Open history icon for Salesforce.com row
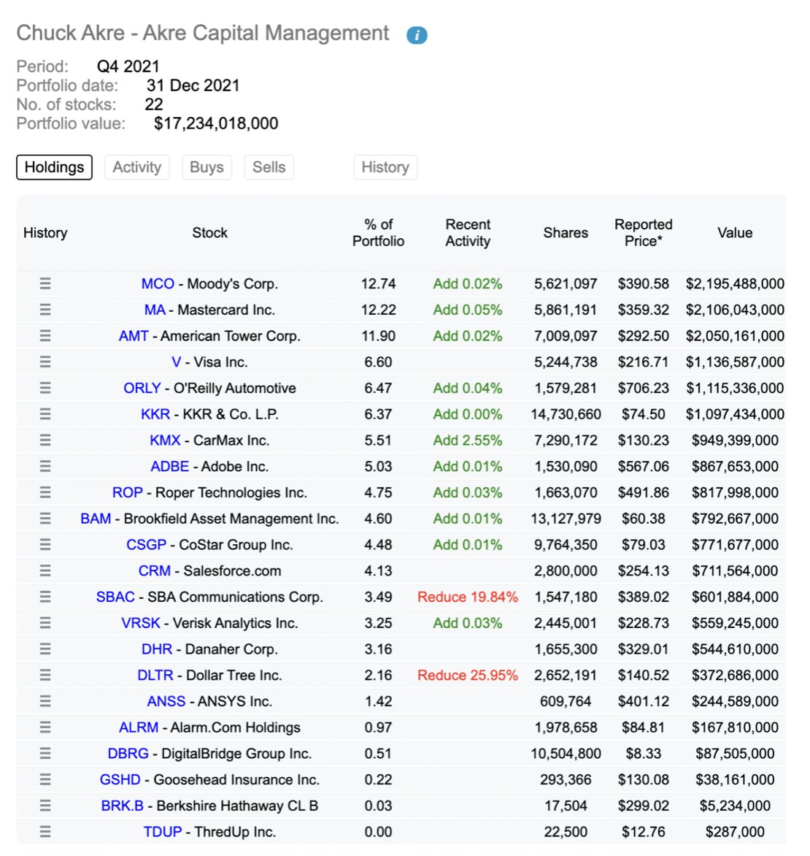Viewport: 810px width, 856px height. pos(45,570)
